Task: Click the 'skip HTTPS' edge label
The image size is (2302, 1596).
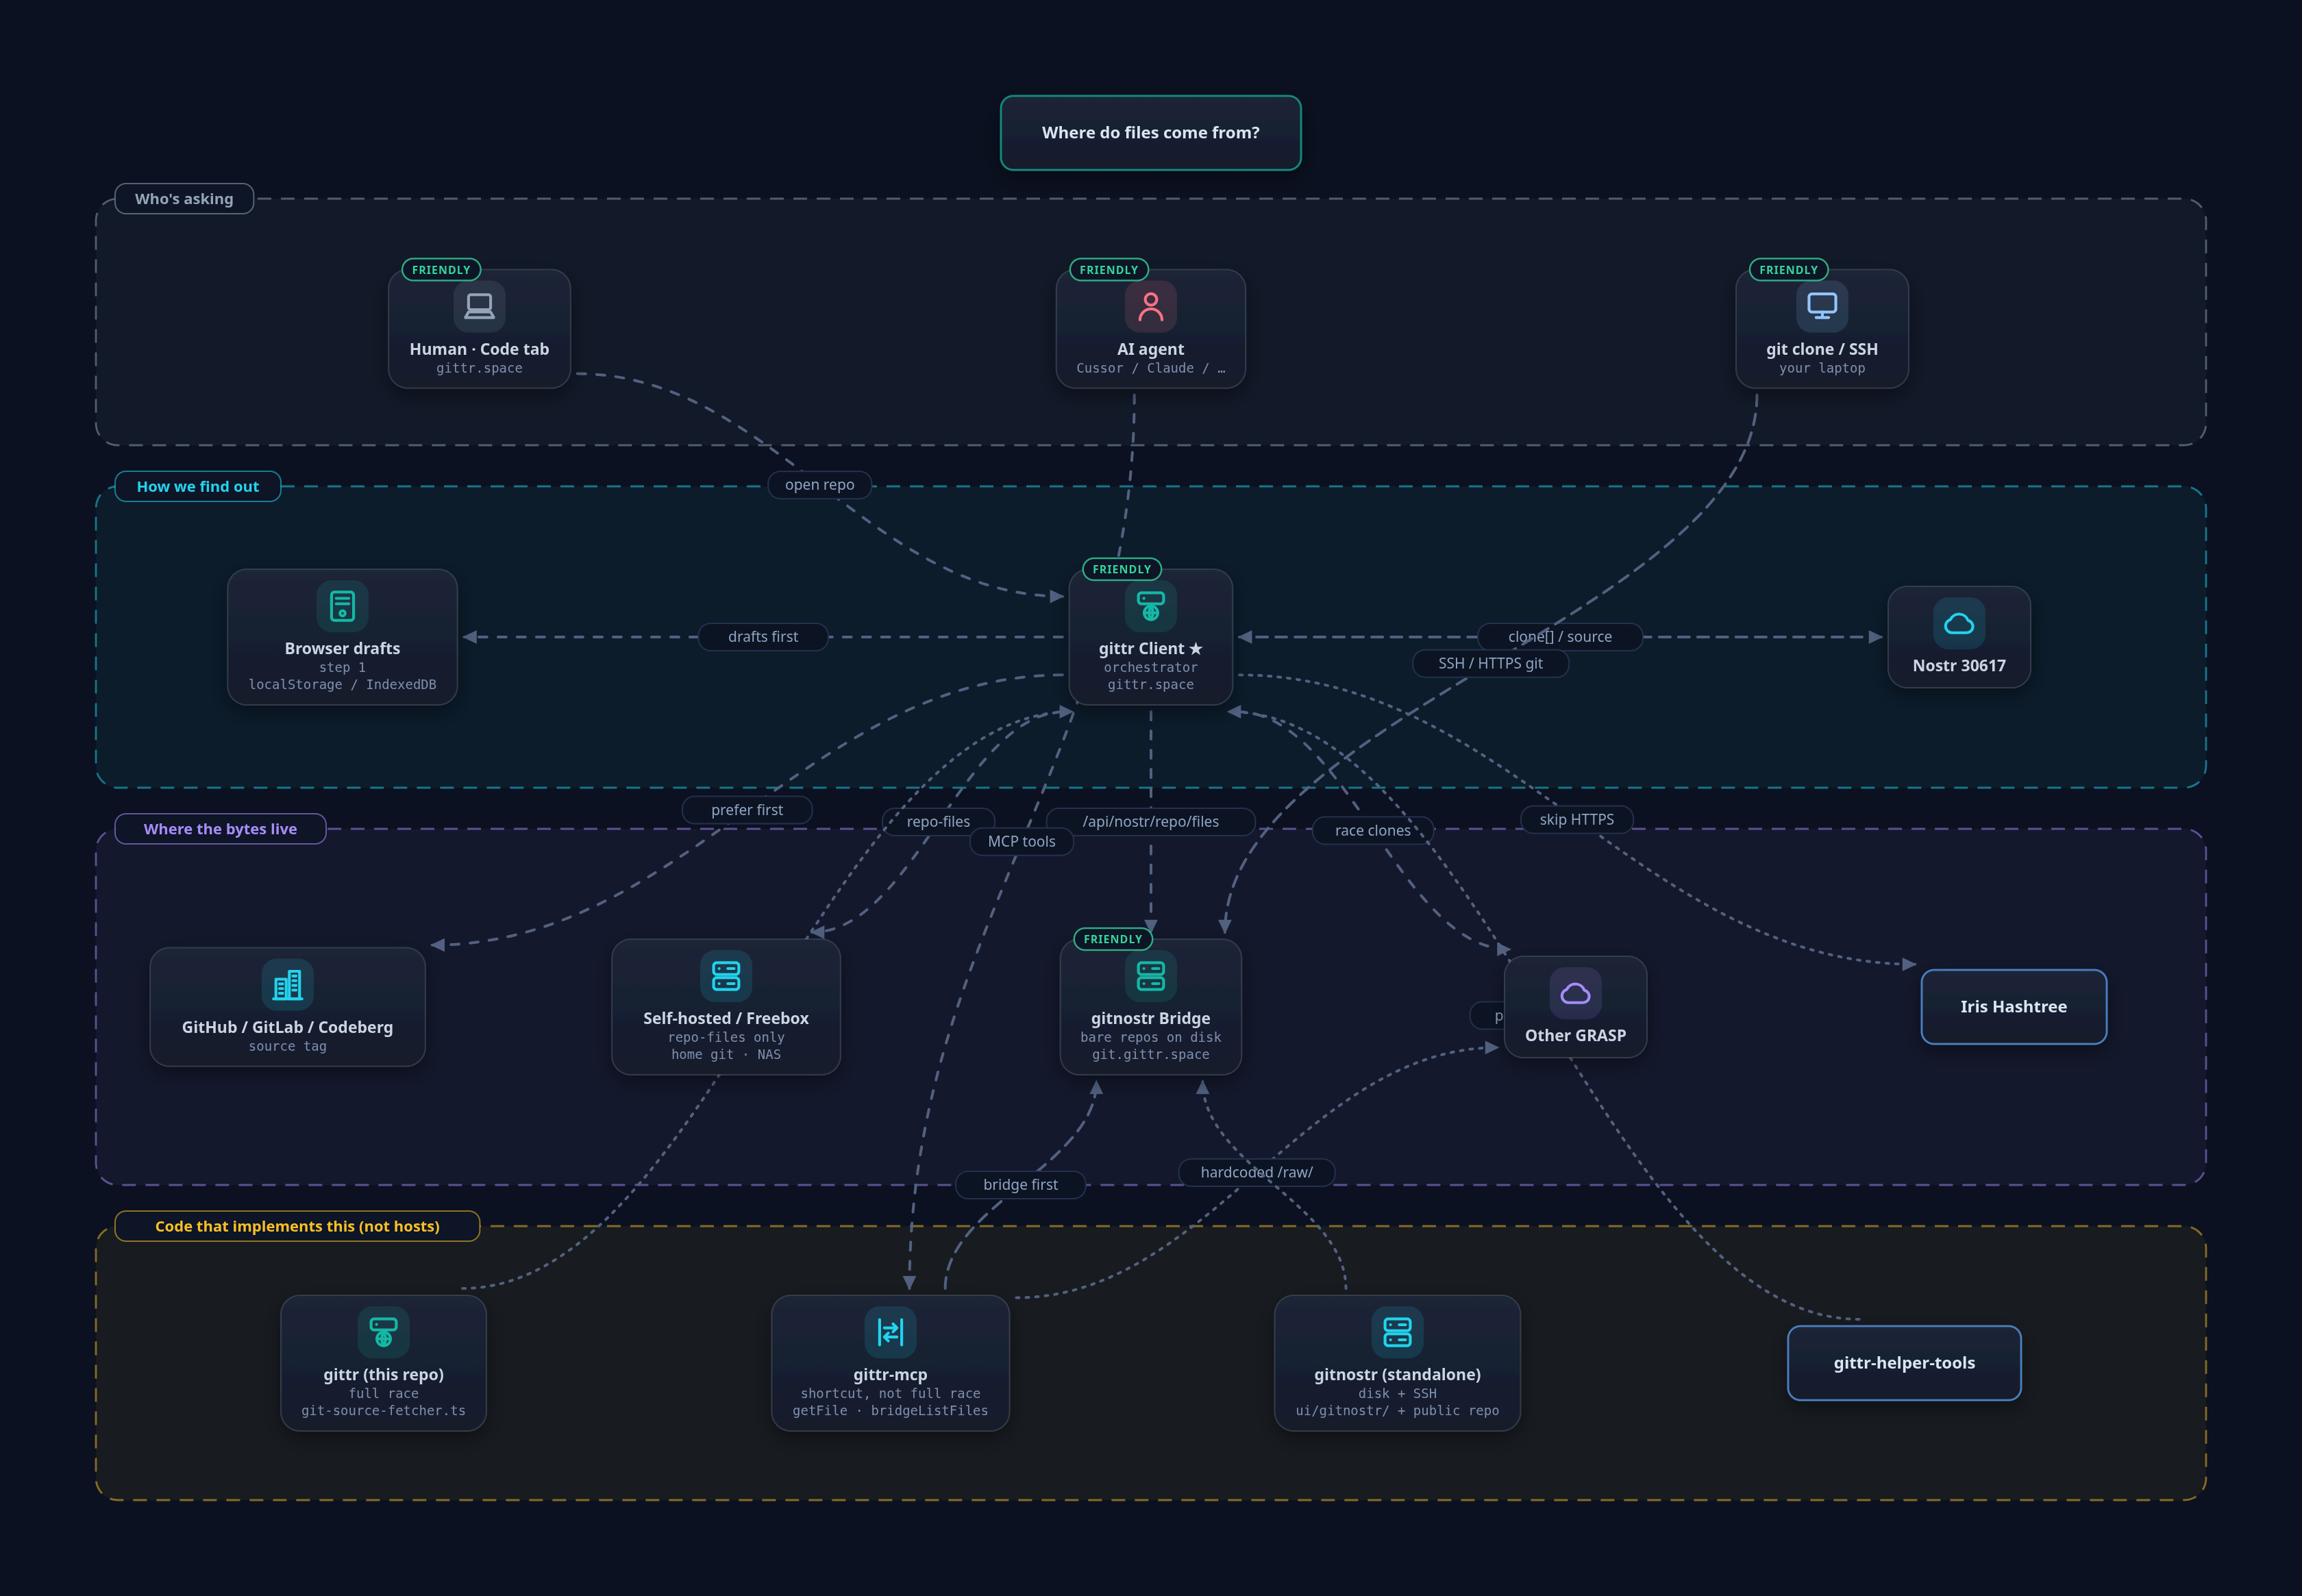Action: pos(1576,820)
